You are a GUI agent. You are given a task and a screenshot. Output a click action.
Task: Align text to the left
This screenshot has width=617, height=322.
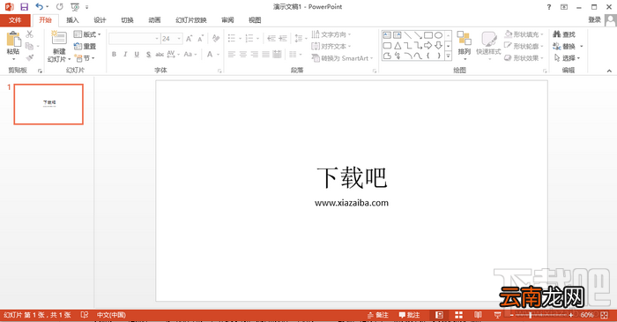pyautogui.click(x=231, y=55)
